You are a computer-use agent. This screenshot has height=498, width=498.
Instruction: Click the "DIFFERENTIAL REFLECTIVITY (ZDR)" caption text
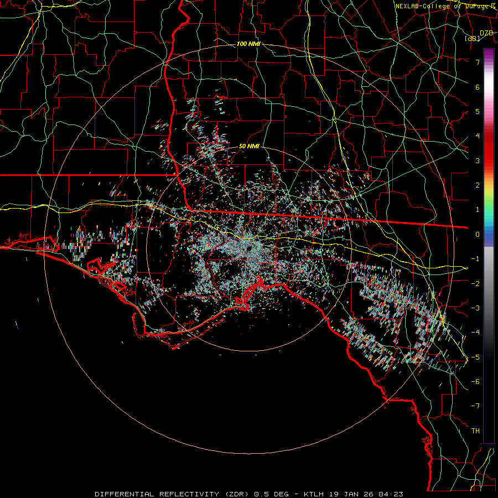pos(173,494)
